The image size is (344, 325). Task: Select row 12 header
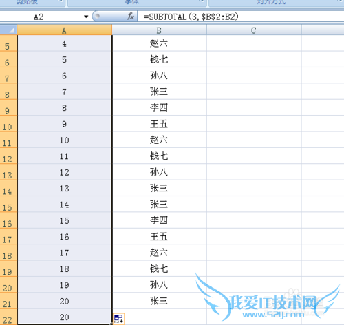[x=8, y=156]
